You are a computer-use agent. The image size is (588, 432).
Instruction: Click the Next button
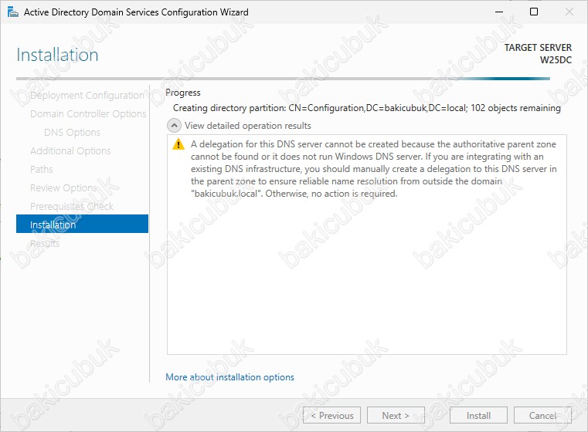(396, 415)
